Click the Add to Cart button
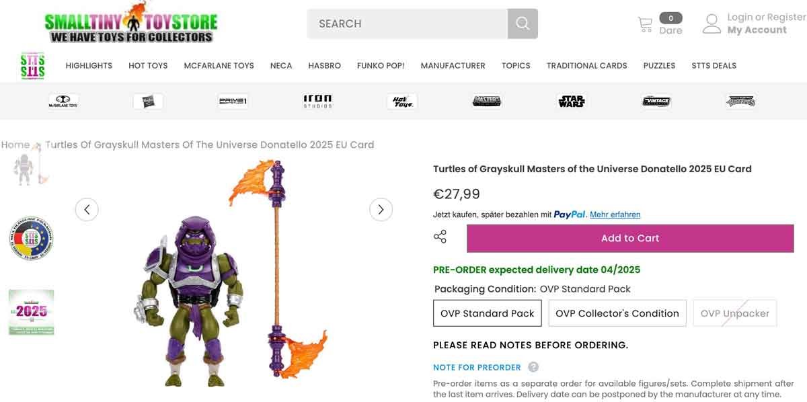Image resolution: width=807 pixels, height=402 pixels. (629, 238)
